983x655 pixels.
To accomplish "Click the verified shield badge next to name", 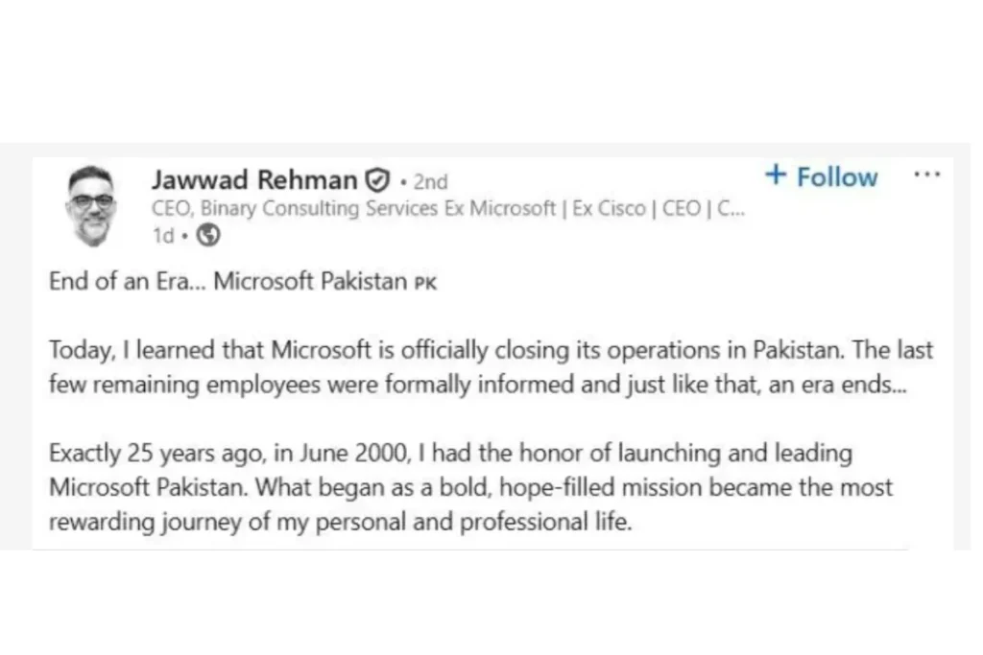I will (377, 180).
